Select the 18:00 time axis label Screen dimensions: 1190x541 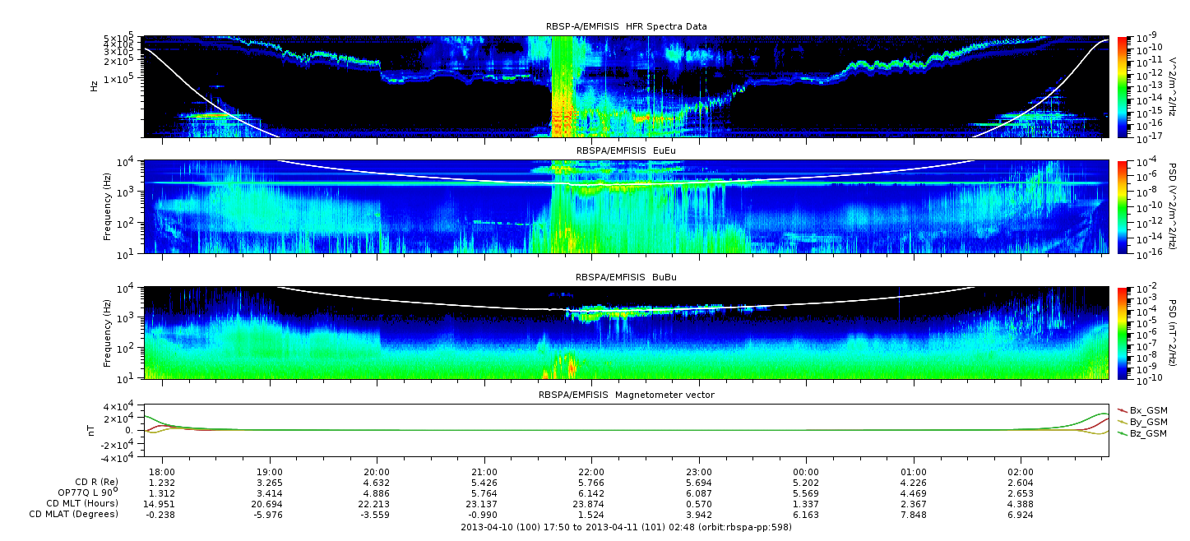pyautogui.click(x=162, y=472)
